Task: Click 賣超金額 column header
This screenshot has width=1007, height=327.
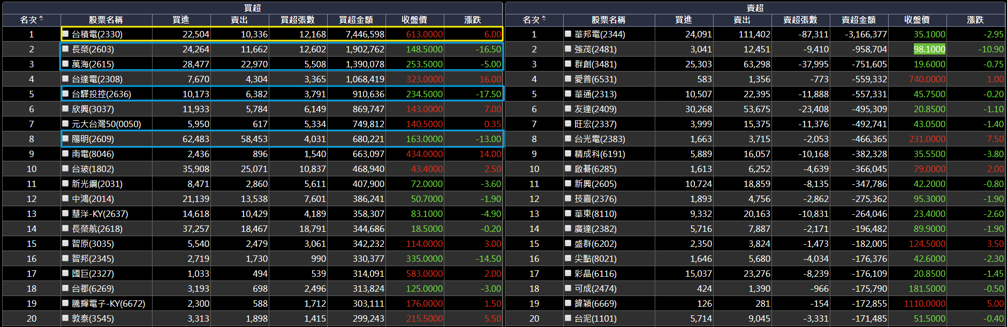Action: tap(859, 20)
